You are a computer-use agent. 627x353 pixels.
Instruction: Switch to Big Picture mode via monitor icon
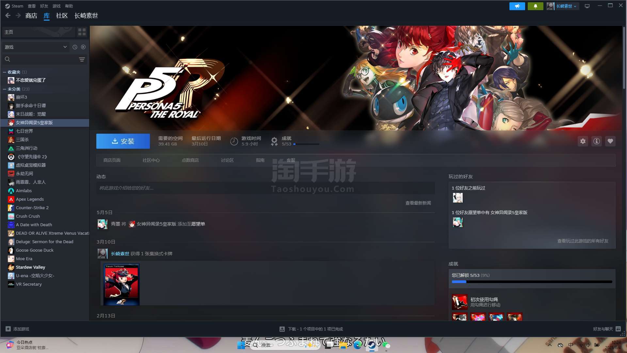click(x=587, y=6)
